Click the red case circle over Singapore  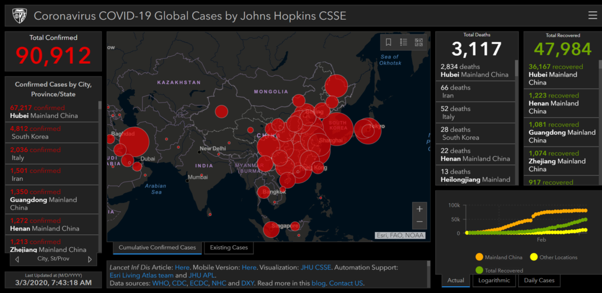(272, 229)
